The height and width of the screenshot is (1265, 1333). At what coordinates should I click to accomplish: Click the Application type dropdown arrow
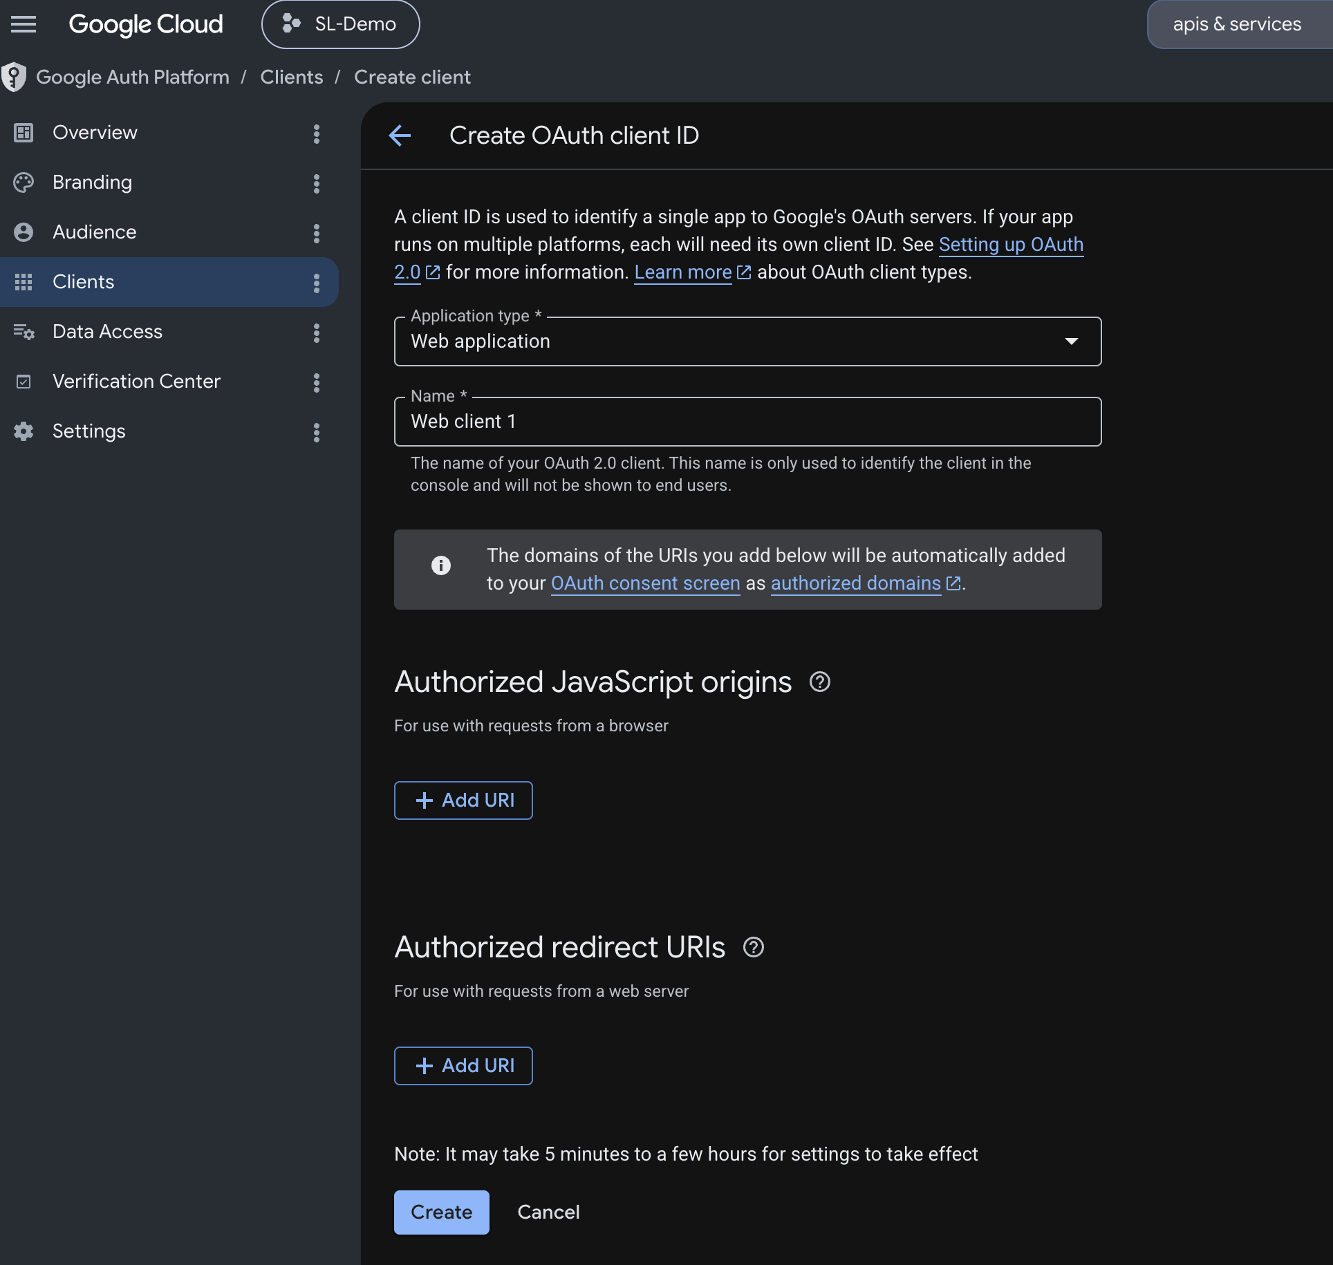point(1071,341)
